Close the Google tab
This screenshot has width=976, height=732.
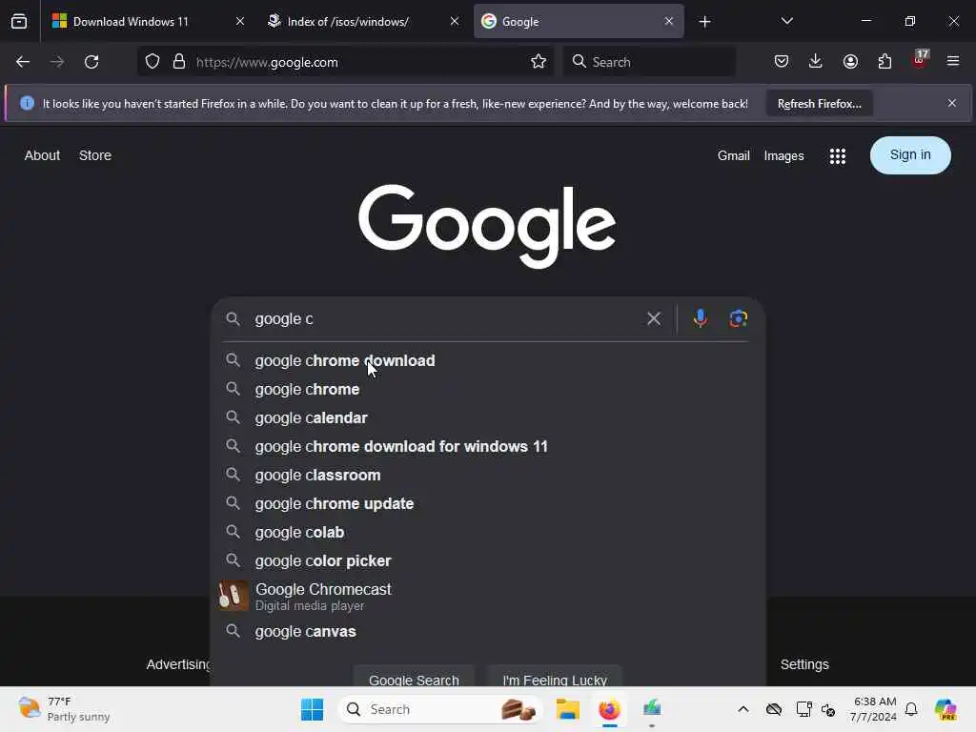click(668, 21)
